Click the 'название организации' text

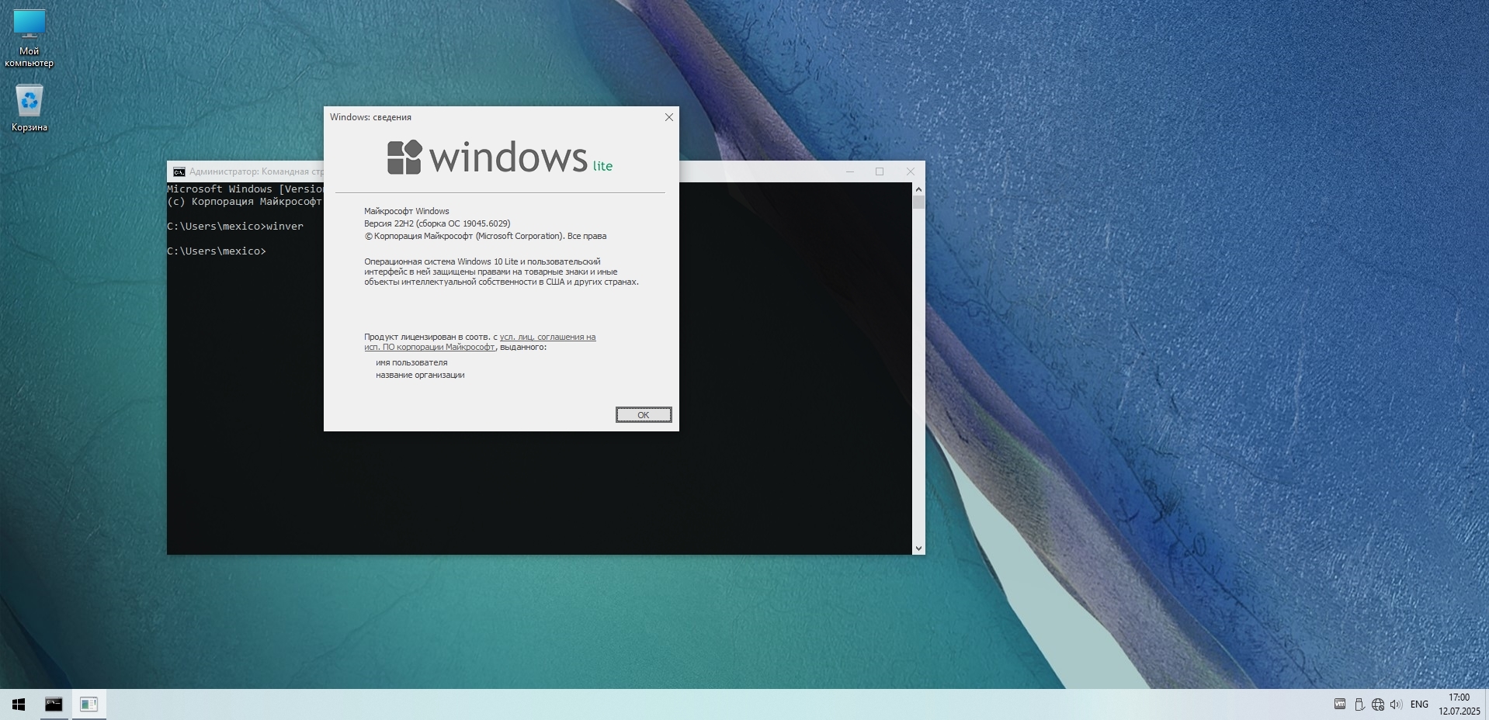(x=420, y=375)
